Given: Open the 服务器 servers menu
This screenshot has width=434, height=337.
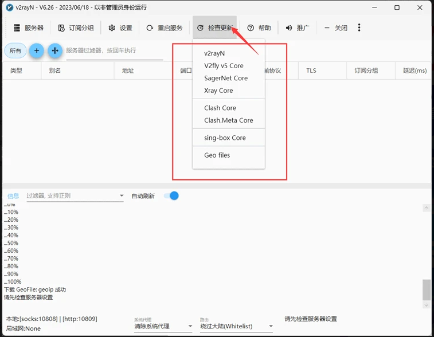Looking at the screenshot, I should pyautogui.click(x=29, y=28).
